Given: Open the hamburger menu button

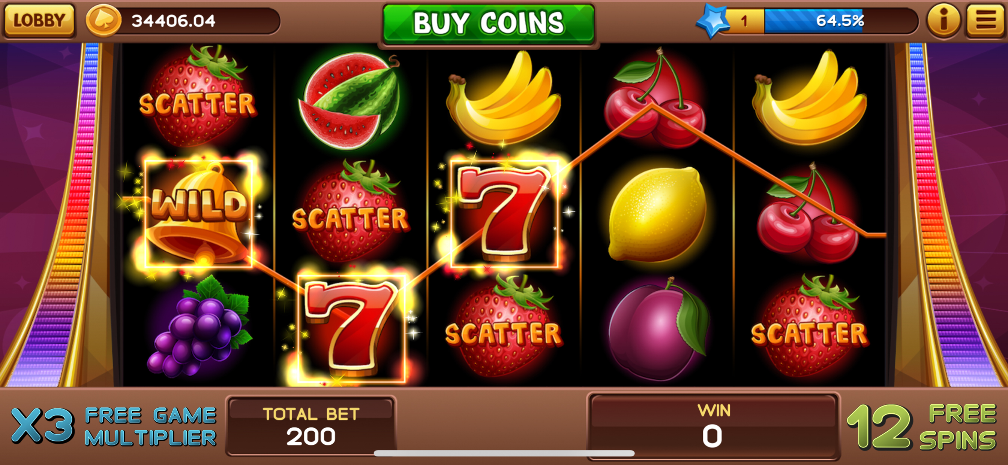Looking at the screenshot, I should (986, 20).
